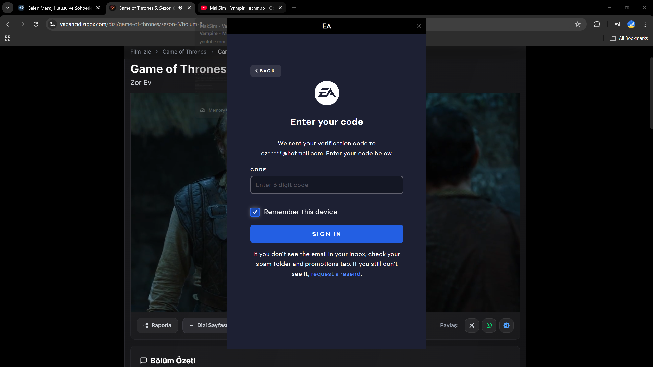Close the Gelen Mesaj Kutusu tab

click(x=98, y=8)
